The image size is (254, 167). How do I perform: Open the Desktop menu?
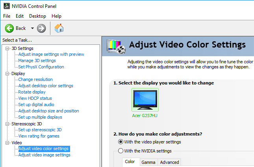tap(37, 16)
